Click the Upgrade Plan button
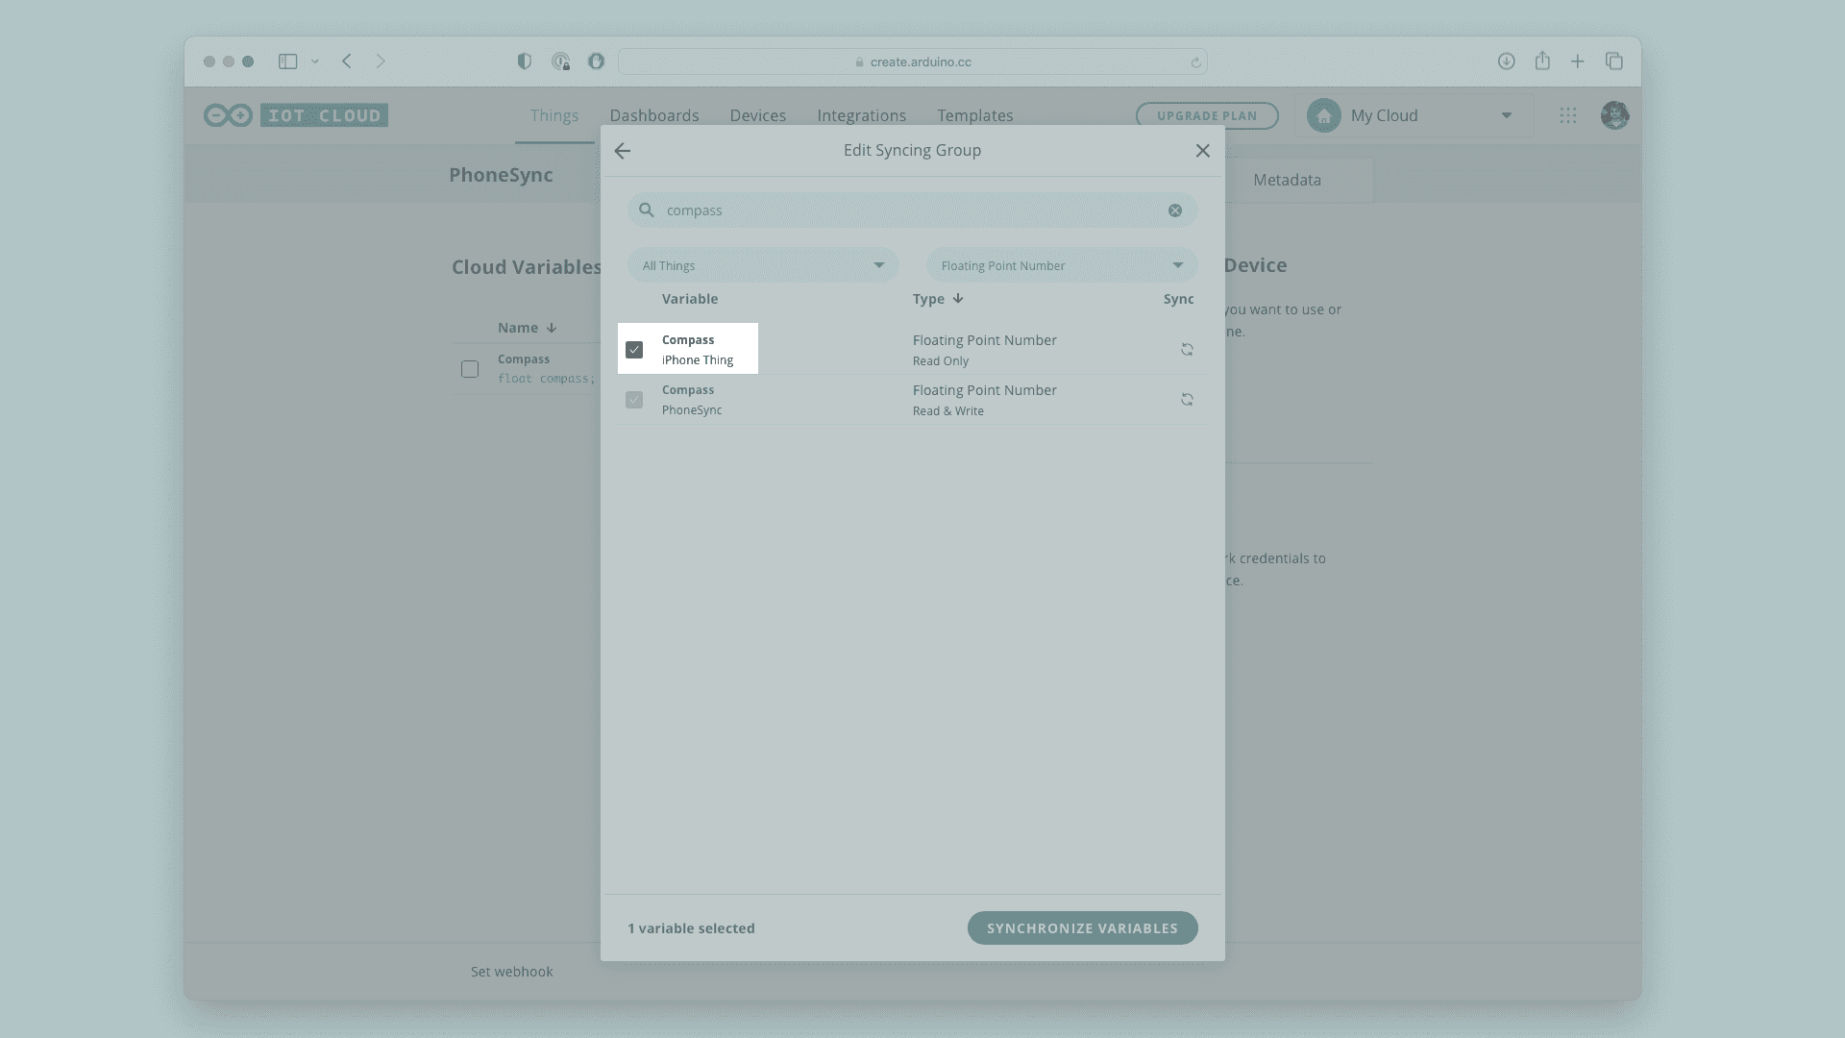1845x1038 pixels. [x=1207, y=115]
